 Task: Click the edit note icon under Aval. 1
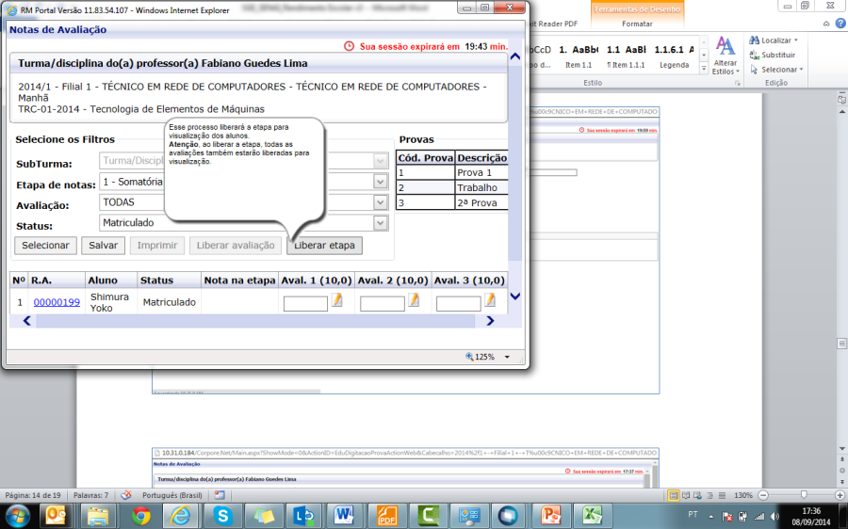tap(337, 300)
